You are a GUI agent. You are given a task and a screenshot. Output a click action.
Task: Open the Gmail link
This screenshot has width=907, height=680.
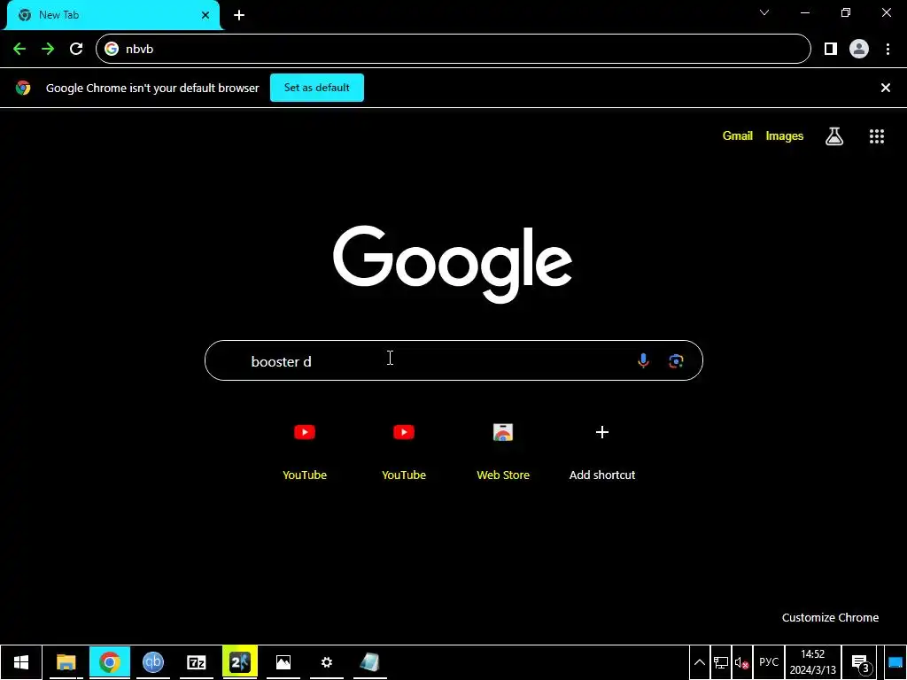click(738, 135)
